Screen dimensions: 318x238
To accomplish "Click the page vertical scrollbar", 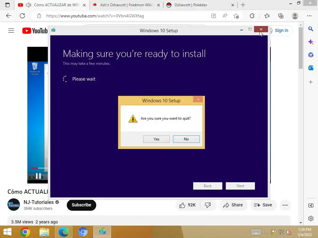I will pyautogui.click(x=301, y=48).
